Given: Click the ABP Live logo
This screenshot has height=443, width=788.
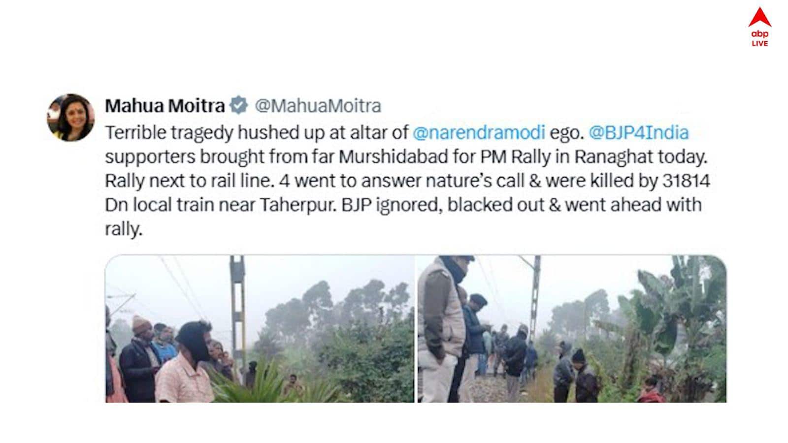Looking at the screenshot, I should tap(759, 28).
